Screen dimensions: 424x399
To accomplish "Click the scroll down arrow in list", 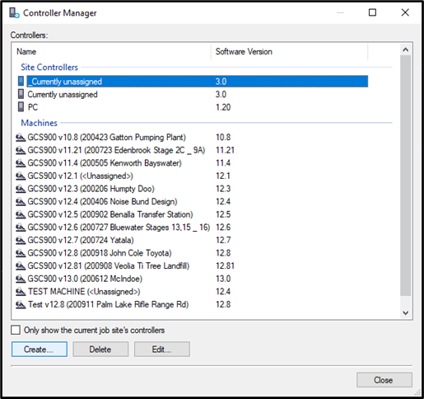I will pyautogui.click(x=406, y=312).
